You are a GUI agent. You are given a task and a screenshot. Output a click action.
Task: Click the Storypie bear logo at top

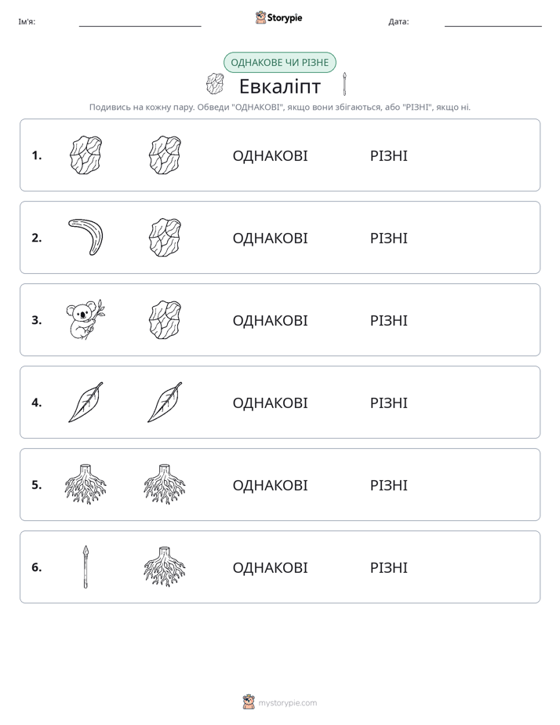[260, 17]
